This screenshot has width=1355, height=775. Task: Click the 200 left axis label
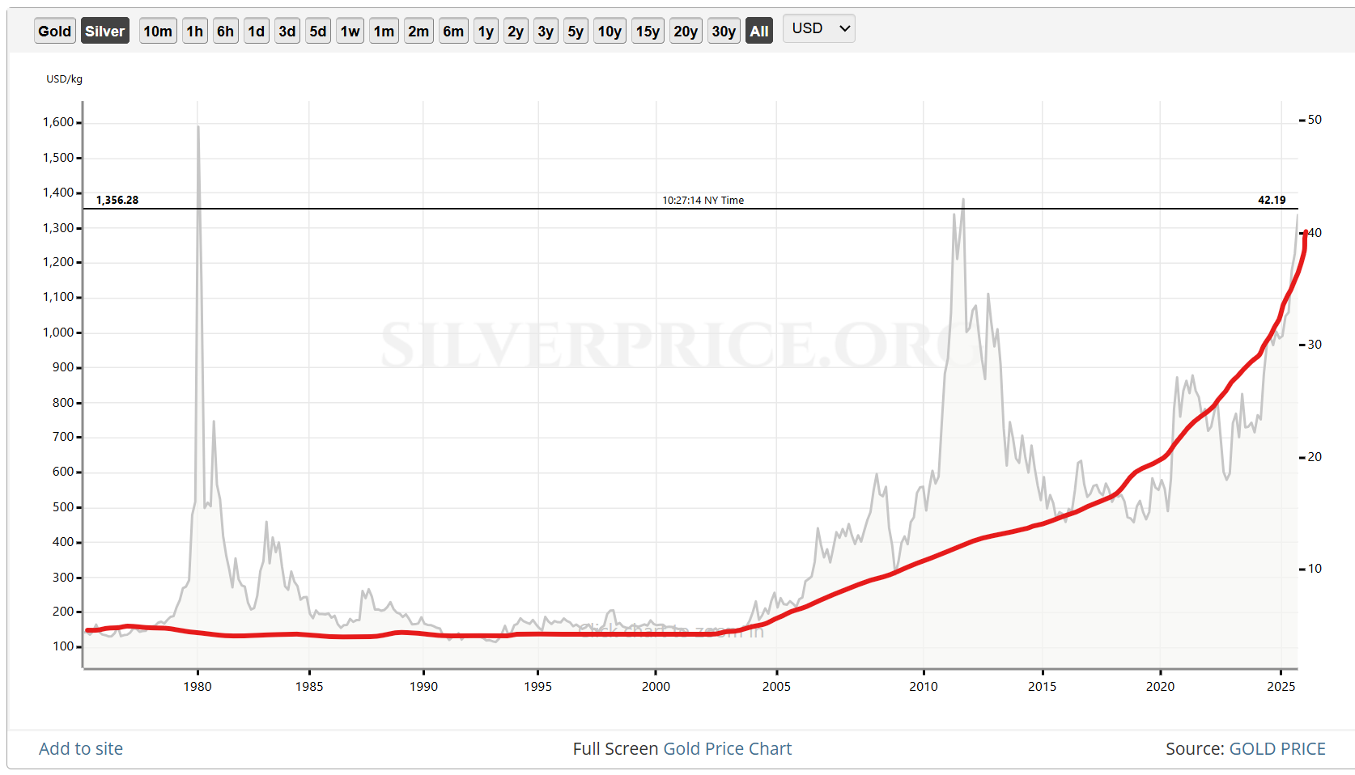click(x=63, y=612)
